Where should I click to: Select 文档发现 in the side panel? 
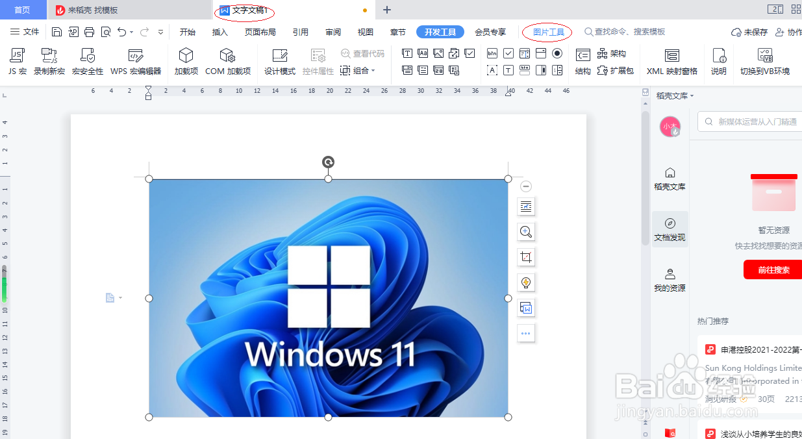tap(670, 229)
